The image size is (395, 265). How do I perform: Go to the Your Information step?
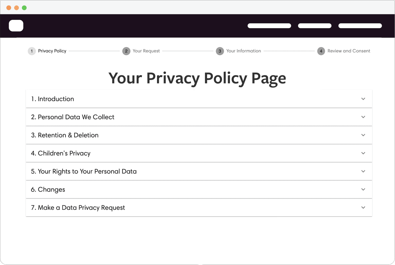point(244,51)
